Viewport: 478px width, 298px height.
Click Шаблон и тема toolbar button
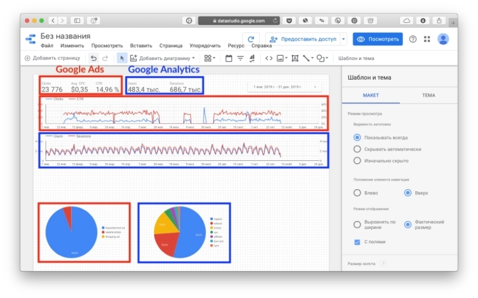click(x=356, y=58)
